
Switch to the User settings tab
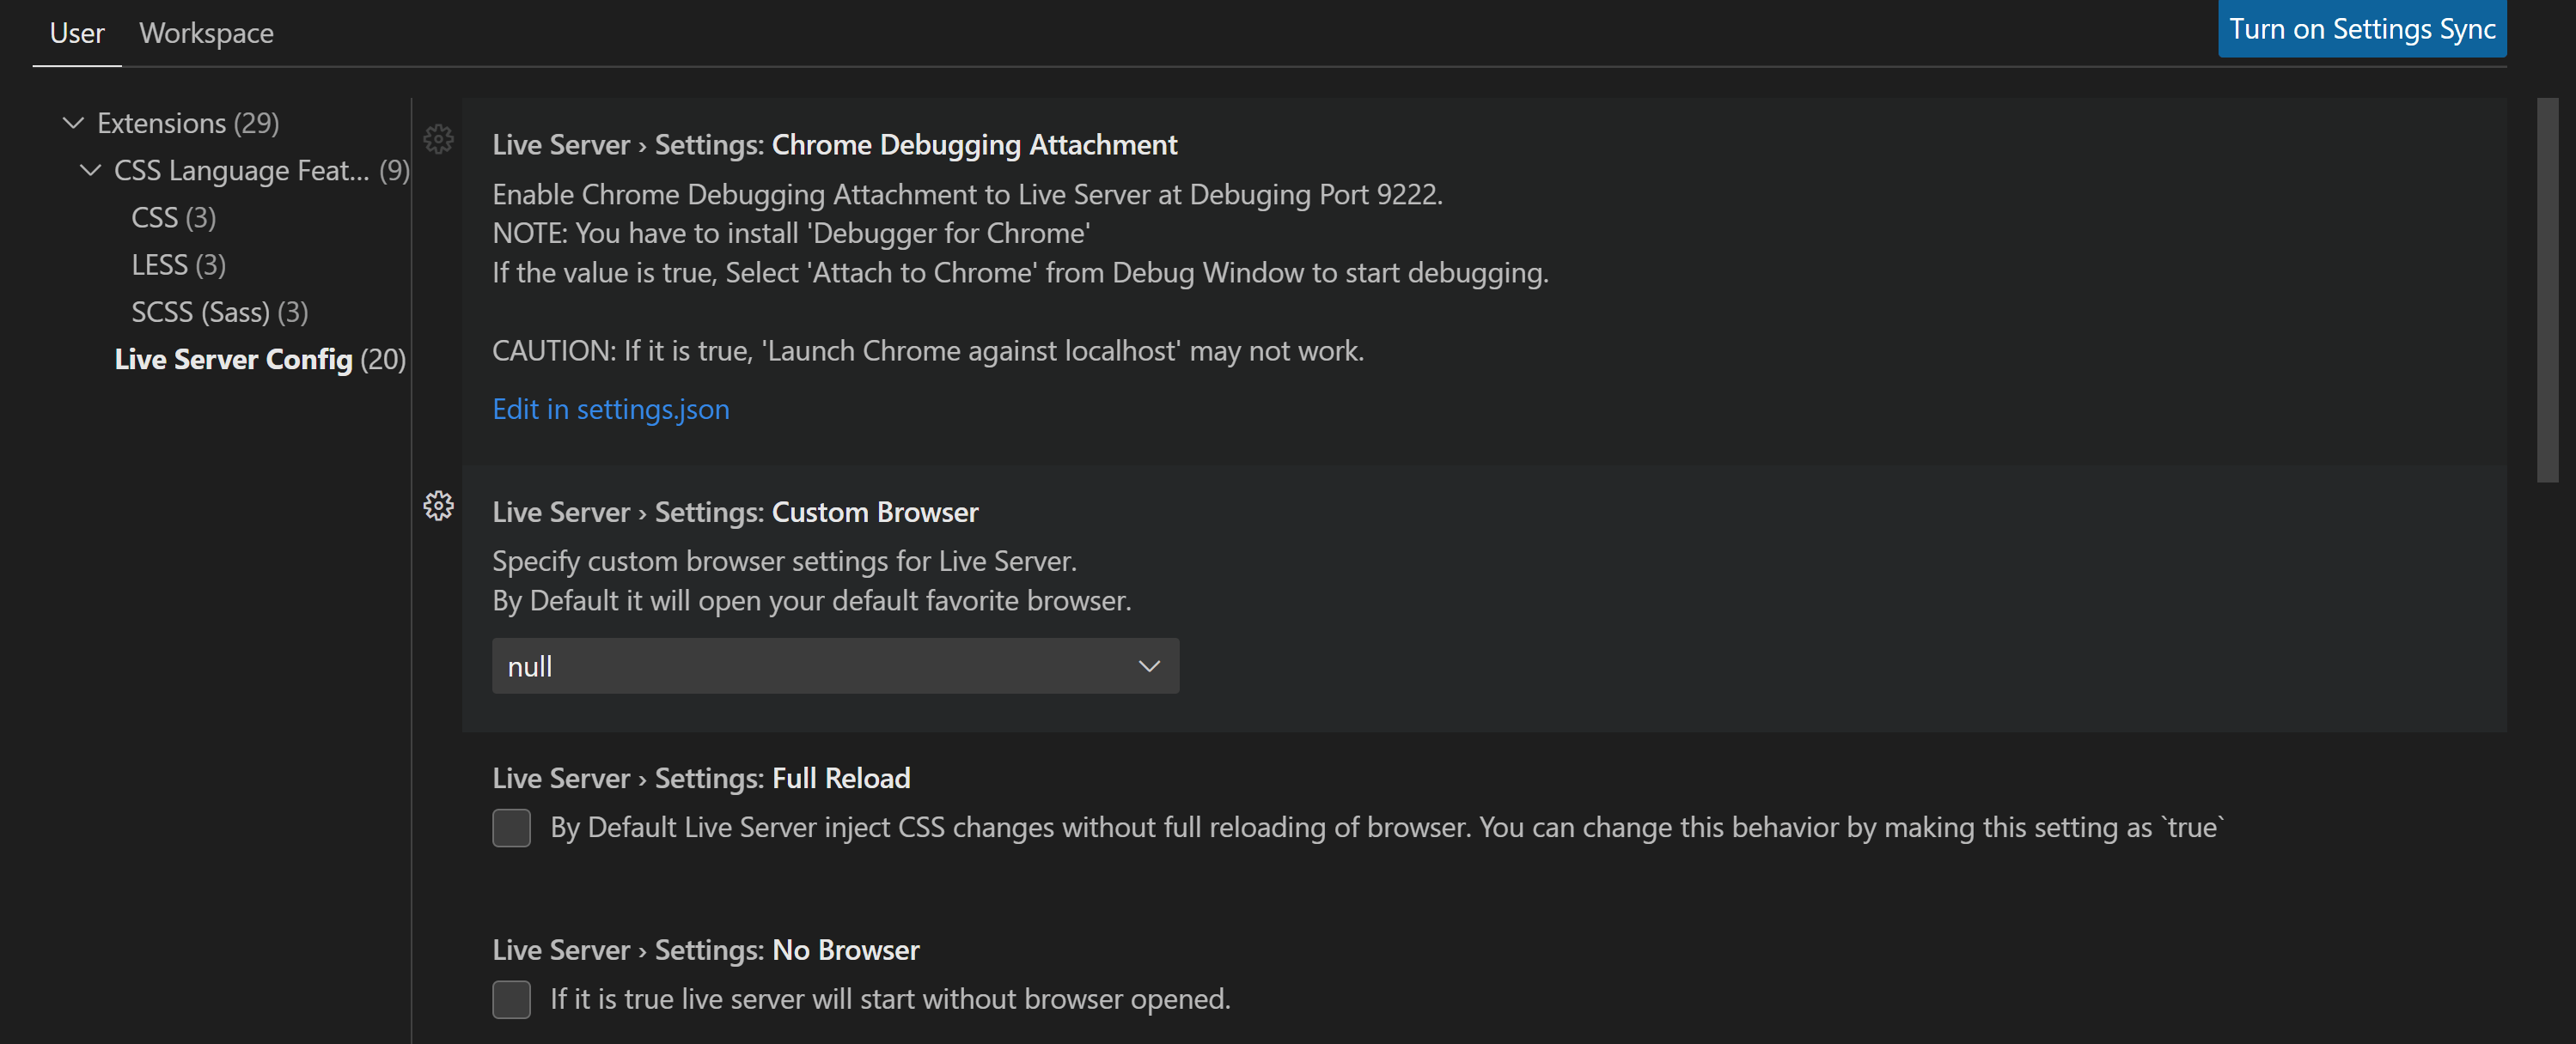pos(77,33)
